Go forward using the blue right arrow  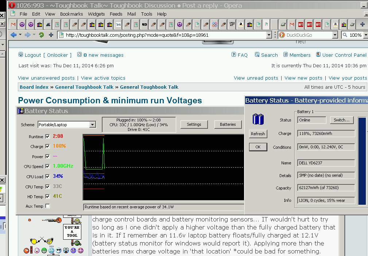28,35
